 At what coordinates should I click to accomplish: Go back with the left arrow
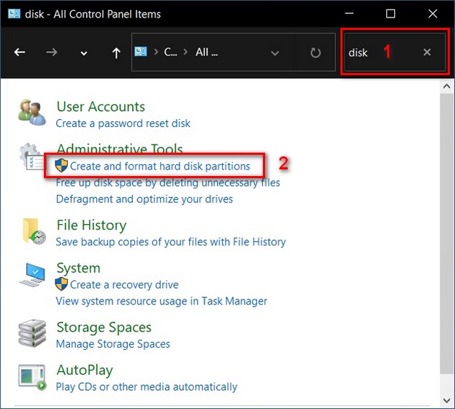point(20,53)
